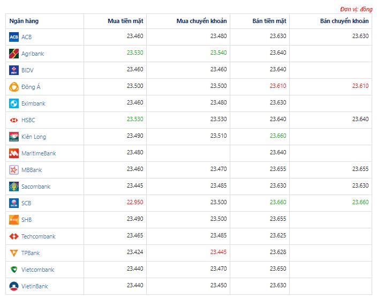
Task: Click the Eximbank logo icon
Action: tap(14, 103)
